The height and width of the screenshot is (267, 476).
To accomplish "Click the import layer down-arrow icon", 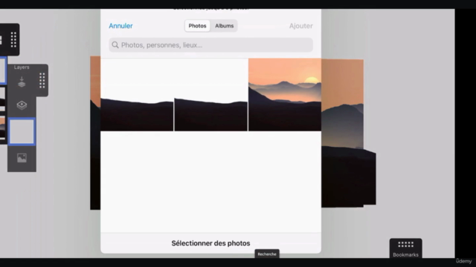I will 22,82.
